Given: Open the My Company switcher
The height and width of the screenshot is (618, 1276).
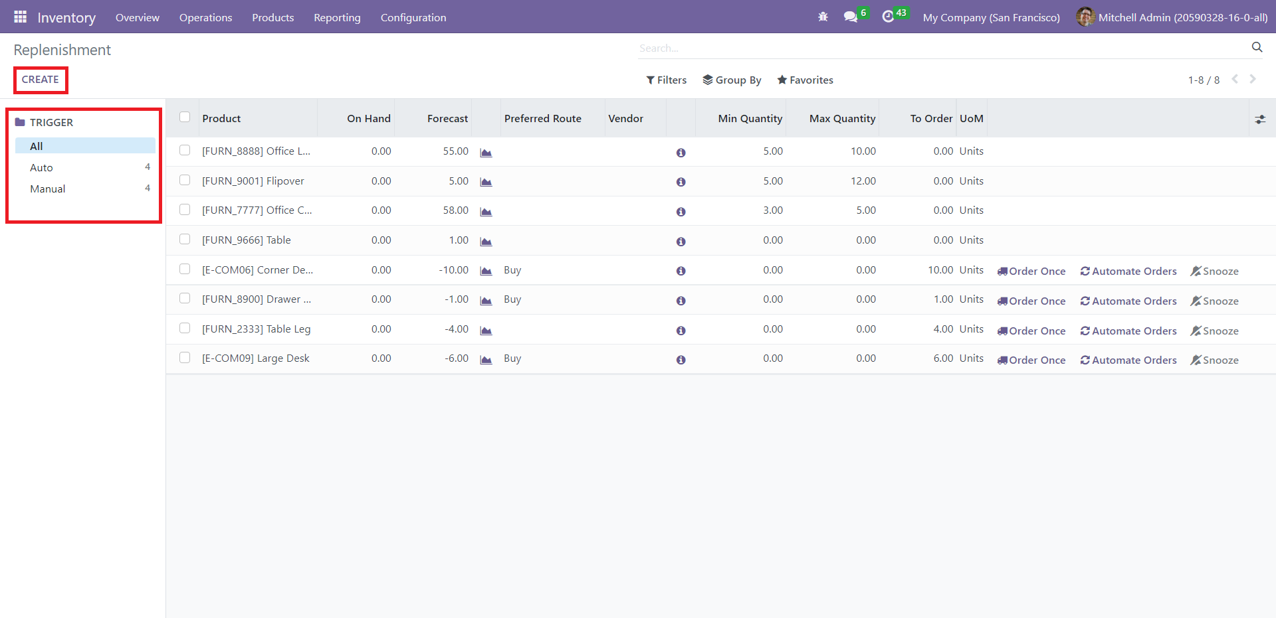Looking at the screenshot, I should click(991, 17).
